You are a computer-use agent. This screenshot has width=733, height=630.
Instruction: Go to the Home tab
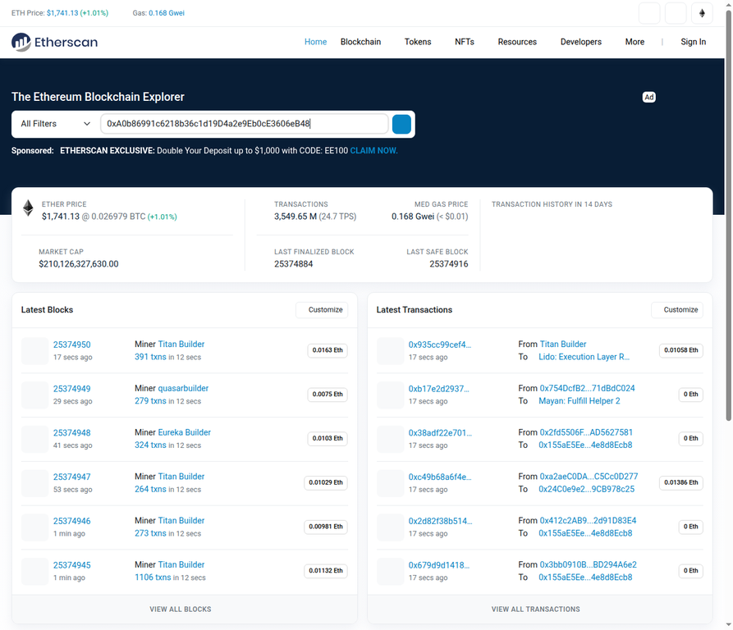[x=315, y=42]
